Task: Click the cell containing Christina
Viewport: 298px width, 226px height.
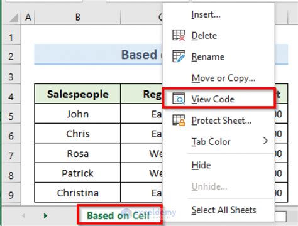Action: 77,193
